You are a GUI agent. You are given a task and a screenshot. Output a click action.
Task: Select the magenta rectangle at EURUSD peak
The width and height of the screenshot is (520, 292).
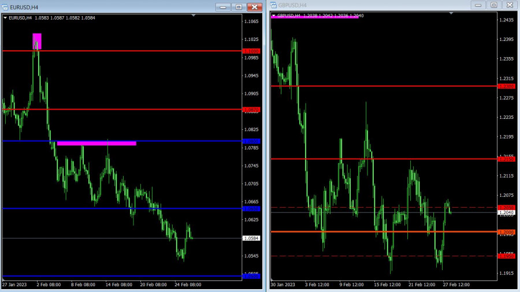point(37,41)
